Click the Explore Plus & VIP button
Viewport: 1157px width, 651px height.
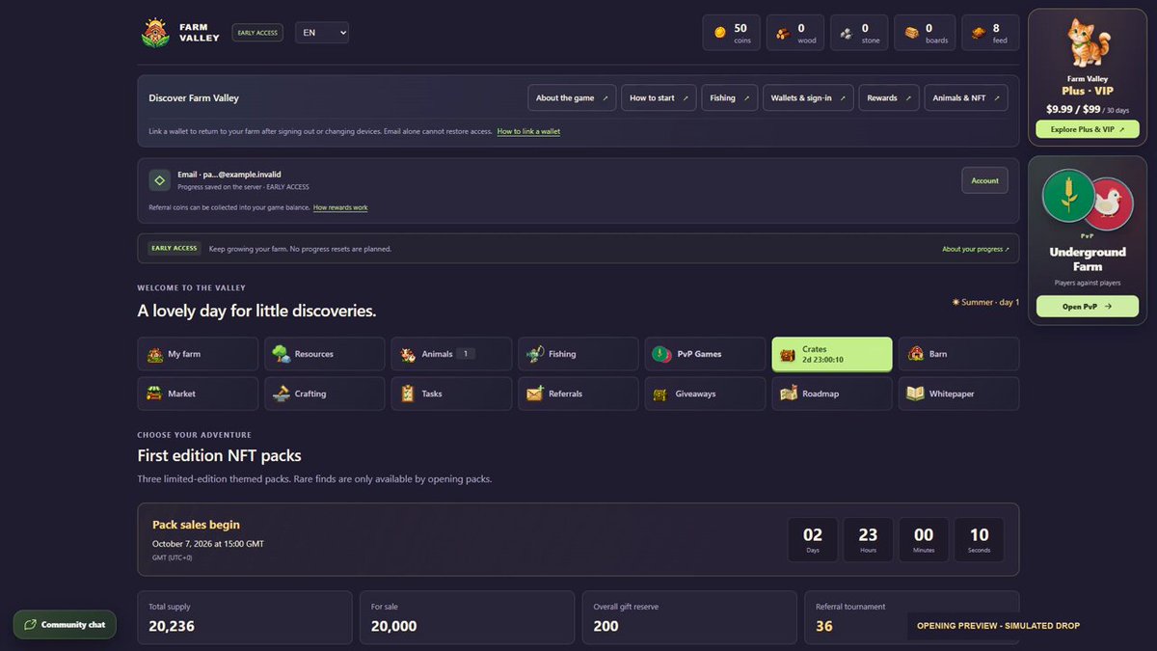(1087, 128)
